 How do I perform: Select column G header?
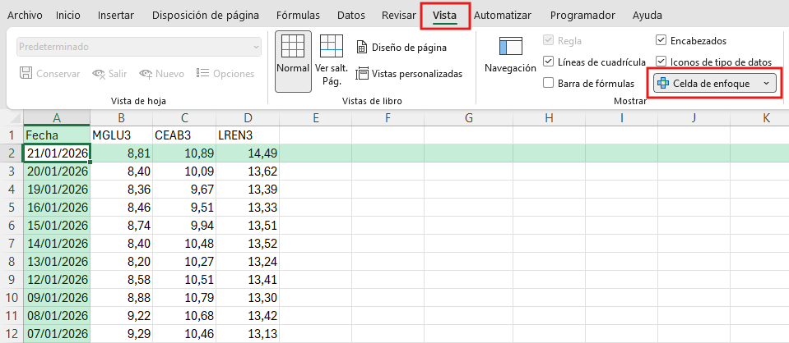tap(468, 118)
